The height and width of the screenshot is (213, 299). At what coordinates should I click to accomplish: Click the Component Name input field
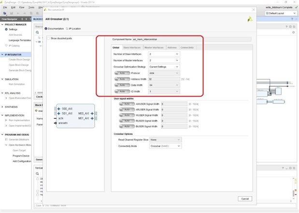click(192, 39)
